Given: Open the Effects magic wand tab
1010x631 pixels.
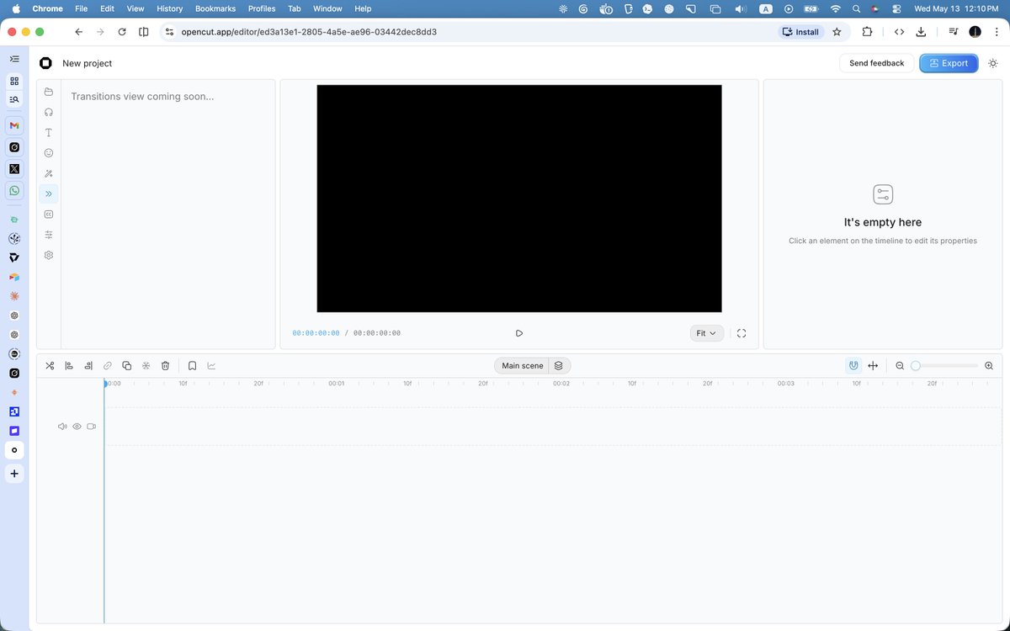Looking at the screenshot, I should 49,173.
